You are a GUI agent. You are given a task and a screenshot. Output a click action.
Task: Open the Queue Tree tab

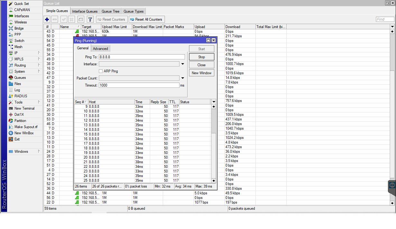pyautogui.click(x=111, y=12)
